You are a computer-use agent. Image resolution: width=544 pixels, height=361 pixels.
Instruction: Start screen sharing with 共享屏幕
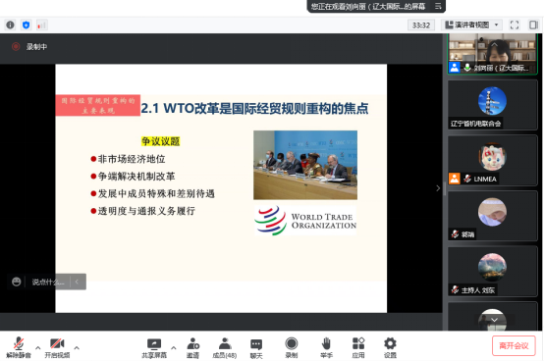[154, 348]
